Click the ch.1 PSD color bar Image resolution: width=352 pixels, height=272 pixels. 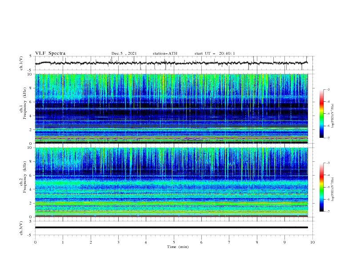321,114
